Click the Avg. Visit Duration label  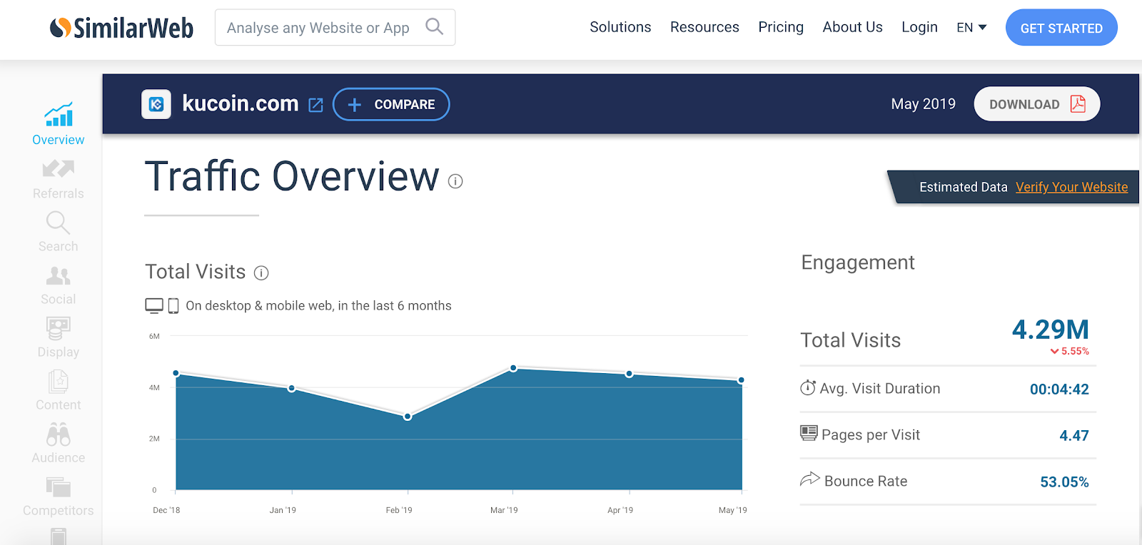coord(880,389)
